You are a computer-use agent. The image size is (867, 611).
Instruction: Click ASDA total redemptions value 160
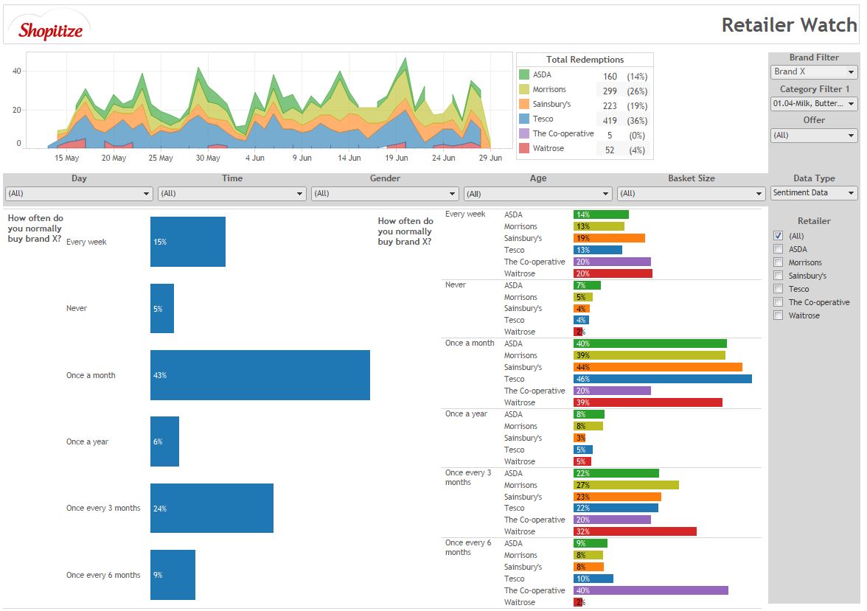tap(610, 77)
